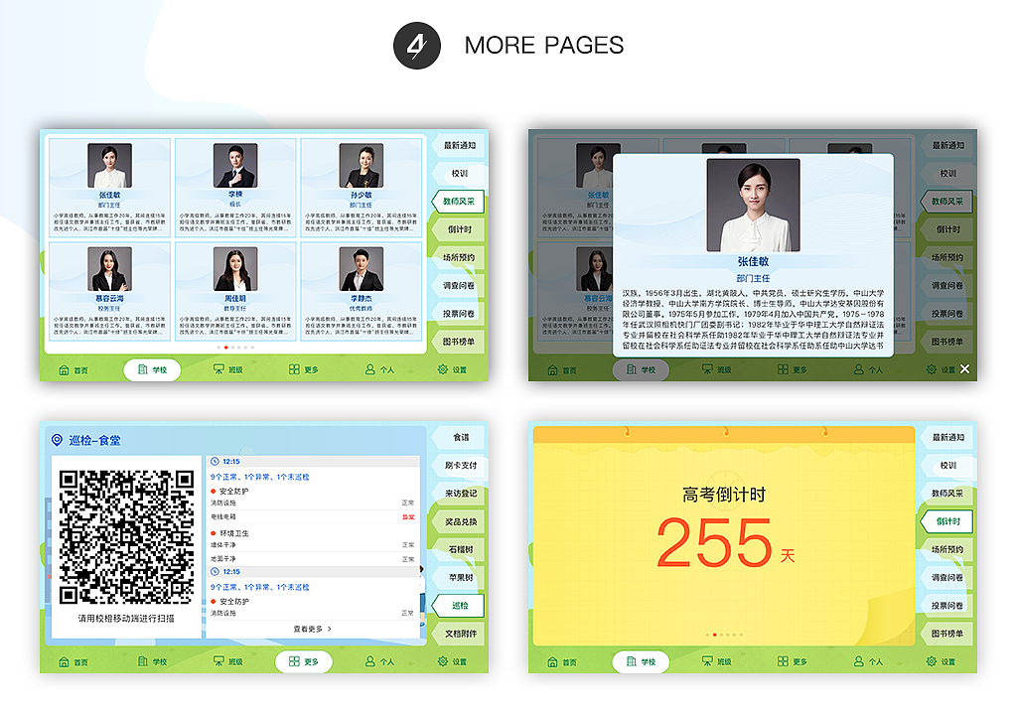Image resolution: width=1017 pixels, height=719 pixels.
Task: Open the 更多 icon on the 高考倒计时 screen
Action: pyautogui.click(x=783, y=661)
